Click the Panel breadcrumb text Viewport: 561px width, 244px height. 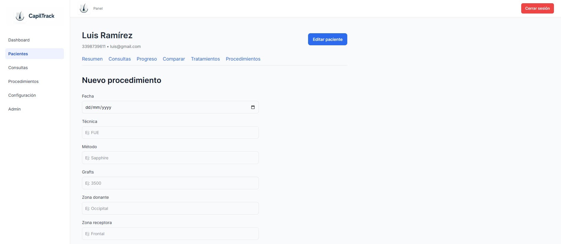pyautogui.click(x=98, y=9)
